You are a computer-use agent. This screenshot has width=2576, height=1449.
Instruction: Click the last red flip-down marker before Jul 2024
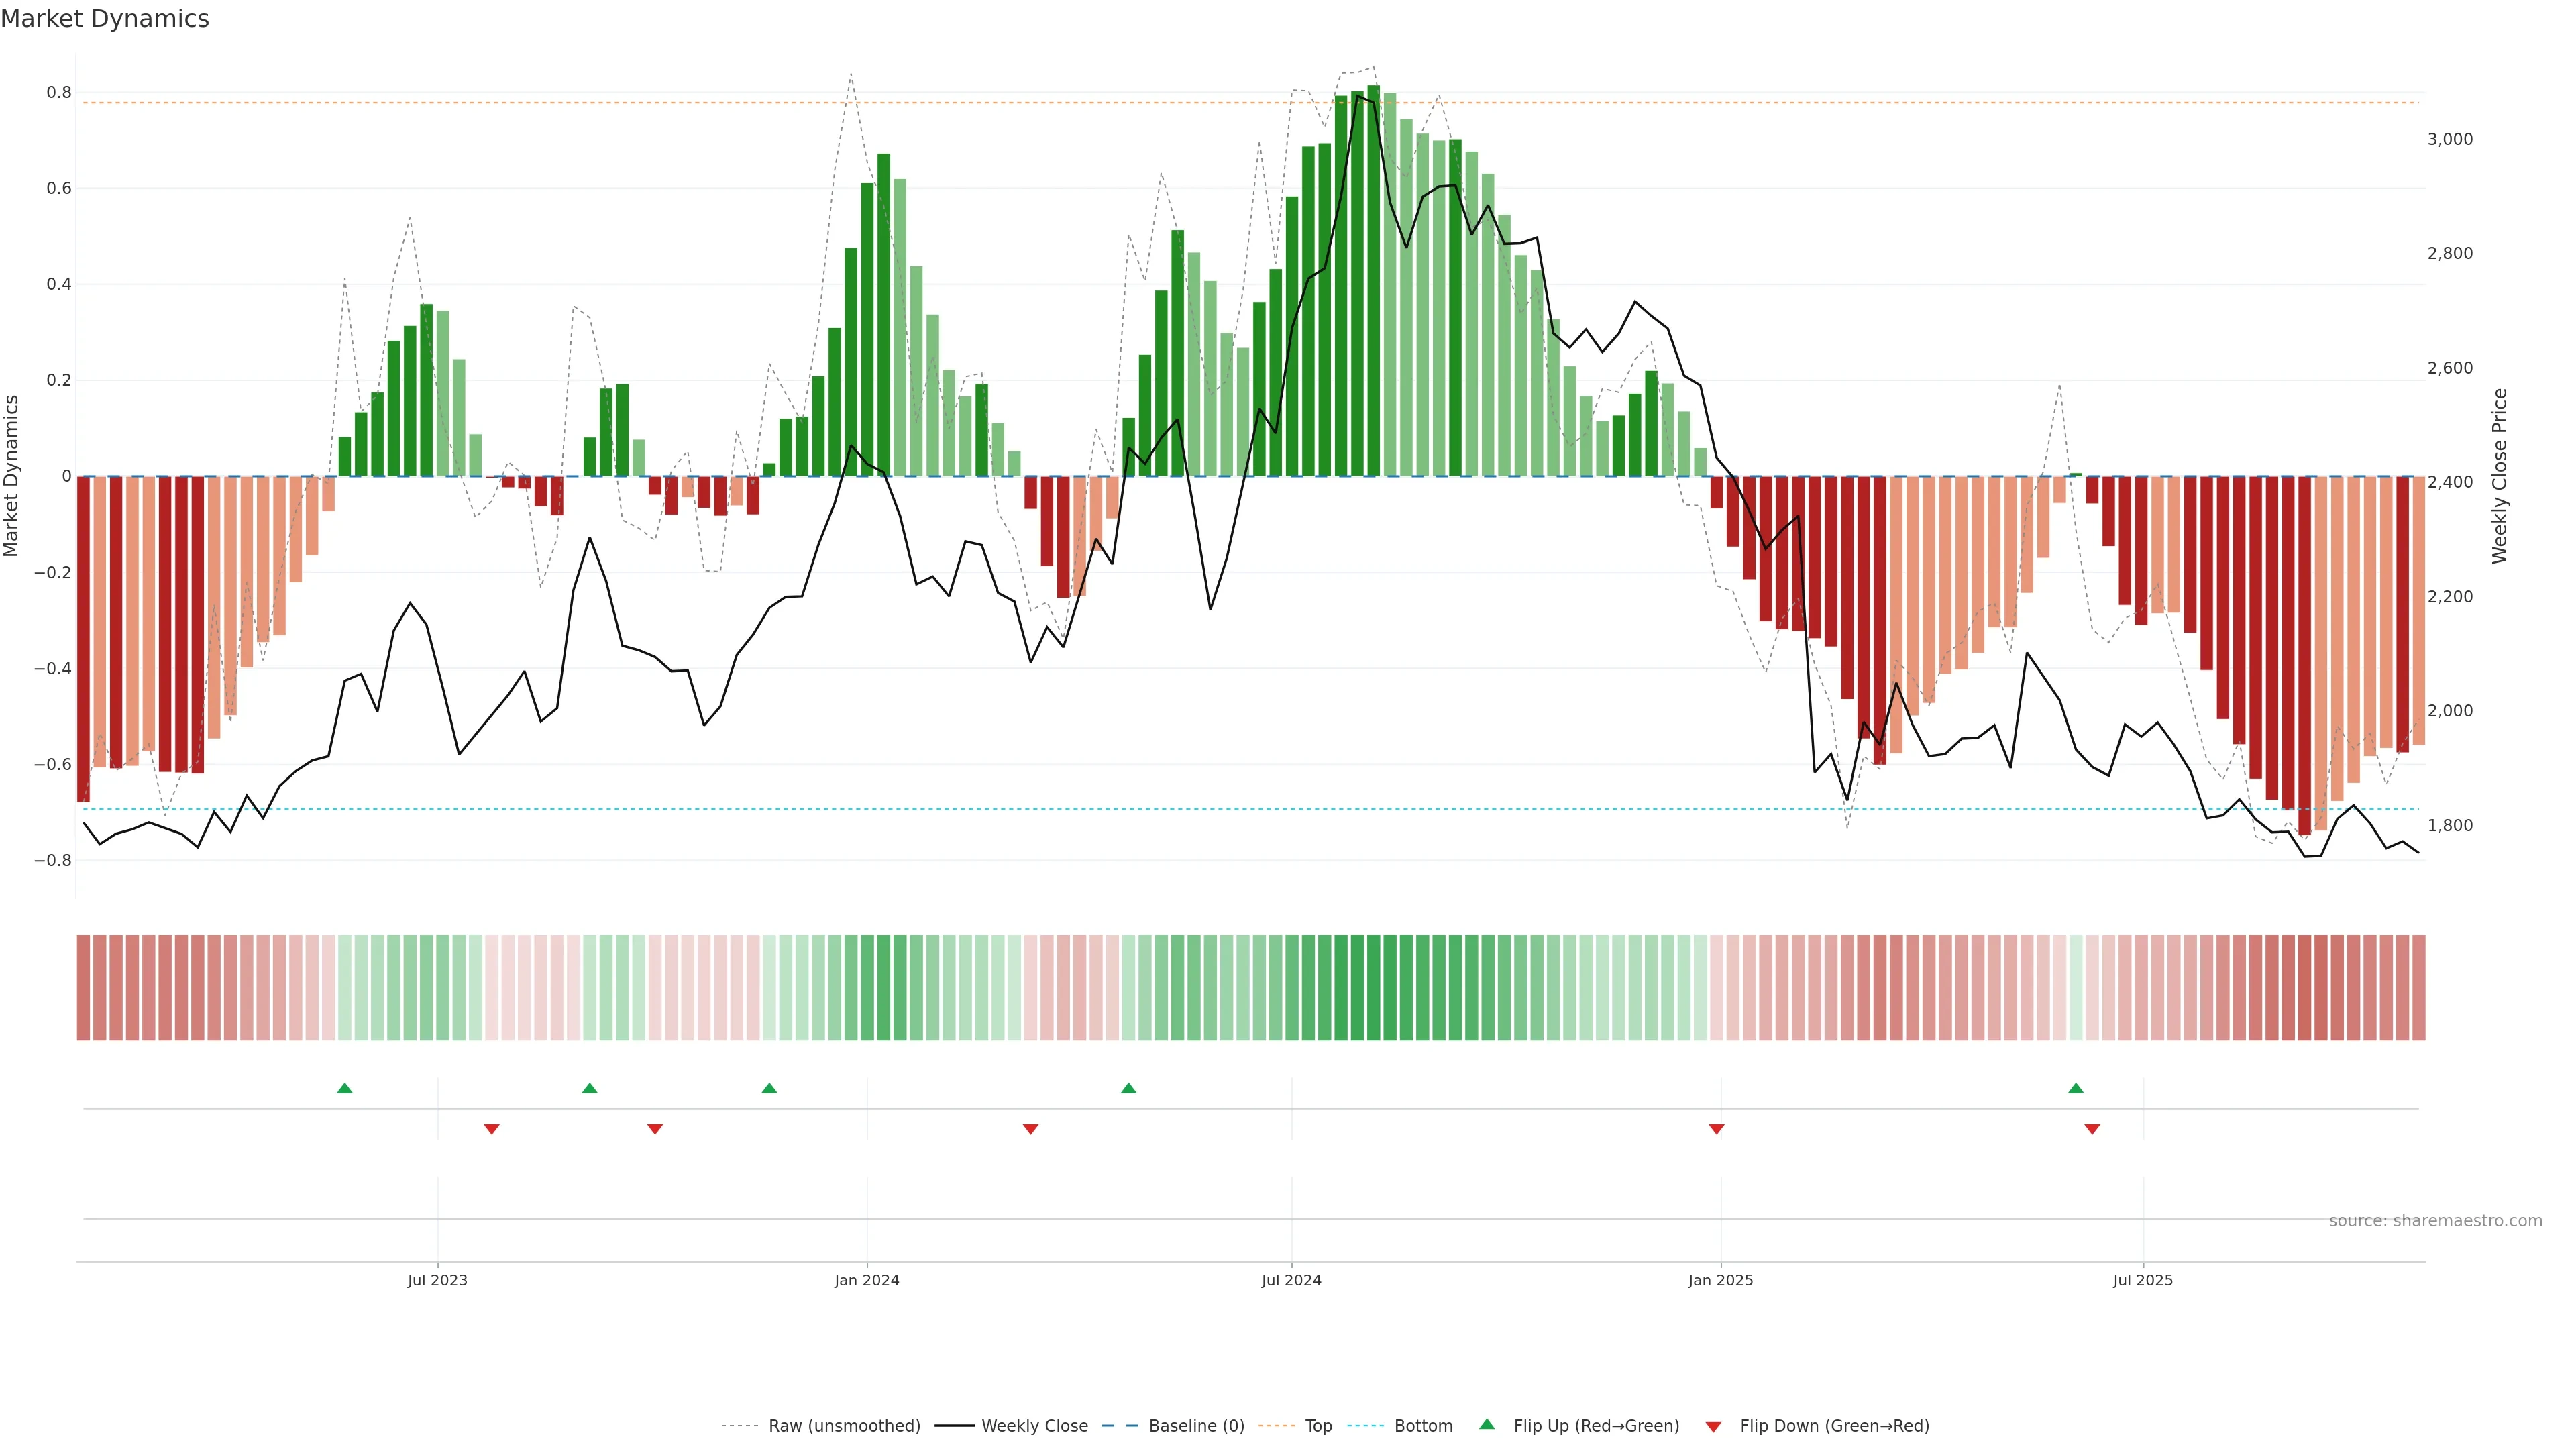pyautogui.click(x=1031, y=1129)
